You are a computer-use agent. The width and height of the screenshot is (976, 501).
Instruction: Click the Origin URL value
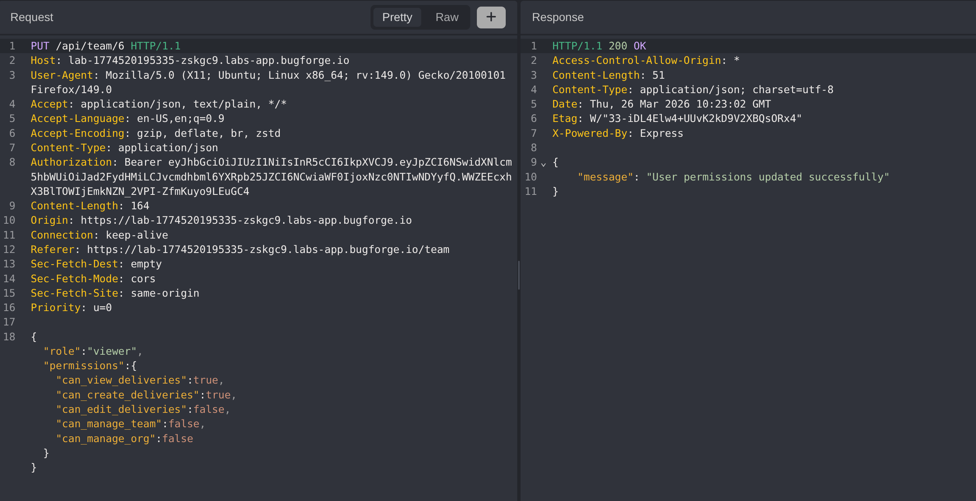[x=246, y=220]
